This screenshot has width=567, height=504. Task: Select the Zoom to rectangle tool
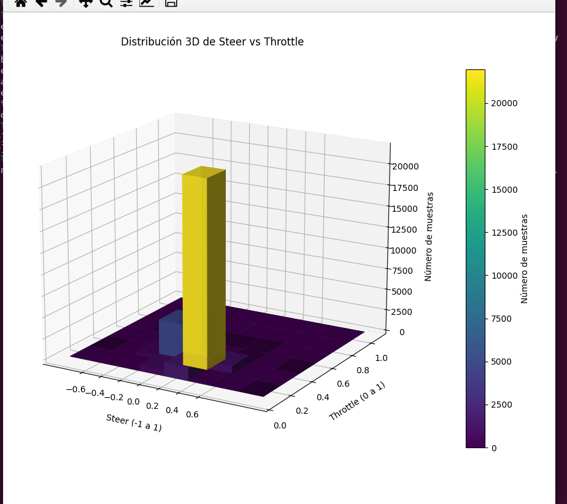106,2
